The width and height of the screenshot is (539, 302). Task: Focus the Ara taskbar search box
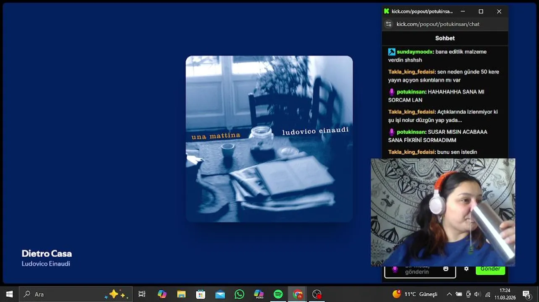pos(76,294)
